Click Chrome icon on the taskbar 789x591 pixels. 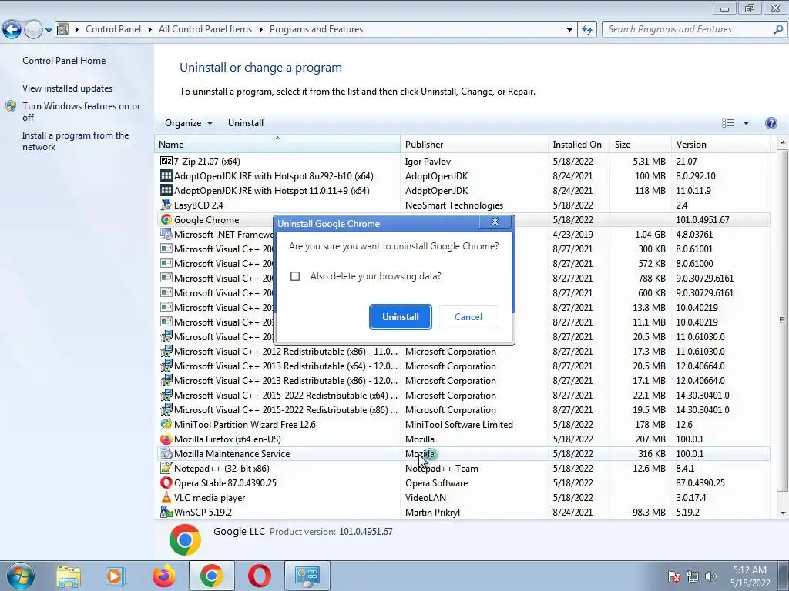212,576
